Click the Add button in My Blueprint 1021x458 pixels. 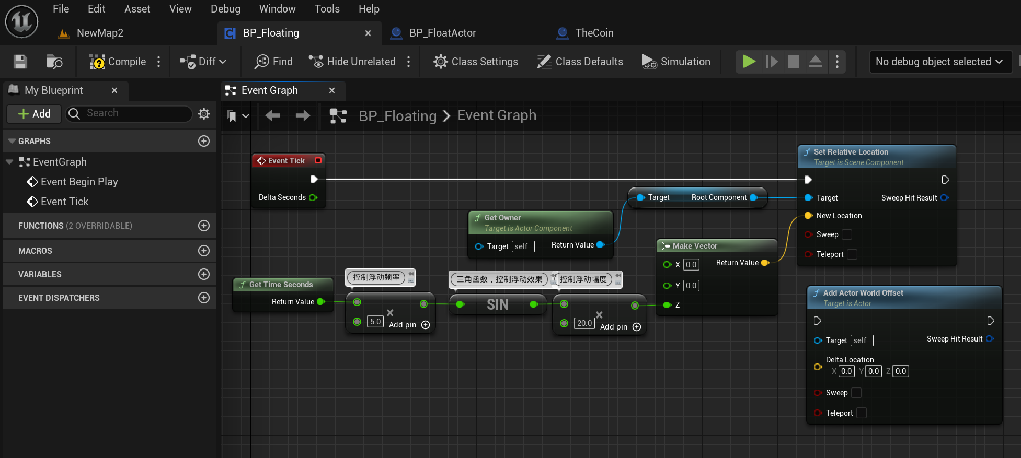click(x=35, y=114)
